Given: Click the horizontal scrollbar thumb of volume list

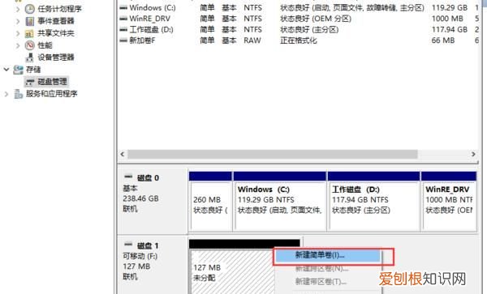Looking at the screenshot, I should tap(273, 154).
